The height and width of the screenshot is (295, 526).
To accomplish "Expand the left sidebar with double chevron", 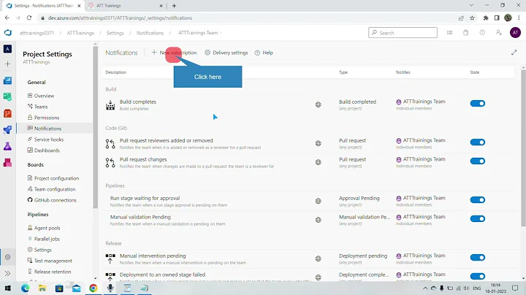I will [7, 274].
